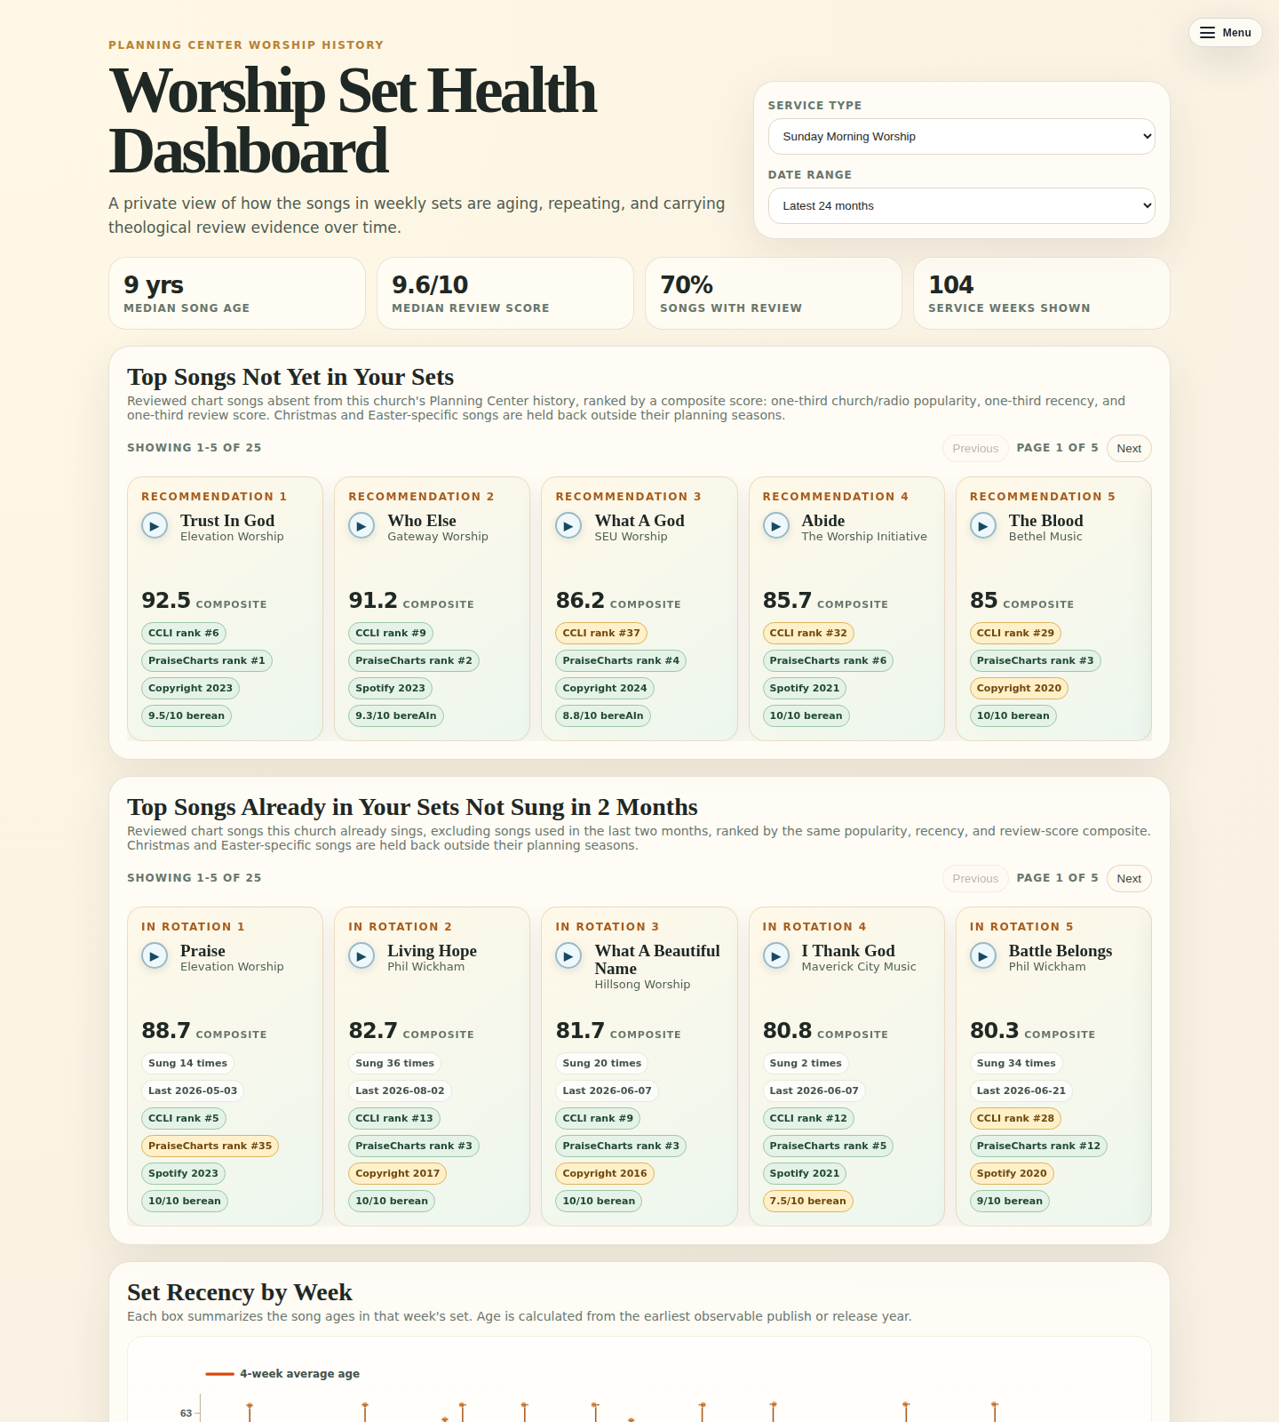Click the Median Review Score stat card

pos(505,294)
